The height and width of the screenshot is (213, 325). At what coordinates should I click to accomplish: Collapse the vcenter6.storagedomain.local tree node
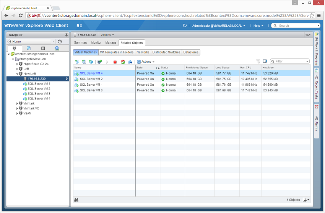coord(9,54)
